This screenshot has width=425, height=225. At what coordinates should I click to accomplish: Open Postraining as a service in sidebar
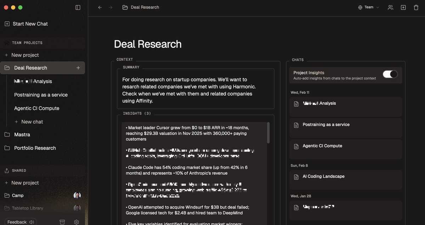coord(41,95)
